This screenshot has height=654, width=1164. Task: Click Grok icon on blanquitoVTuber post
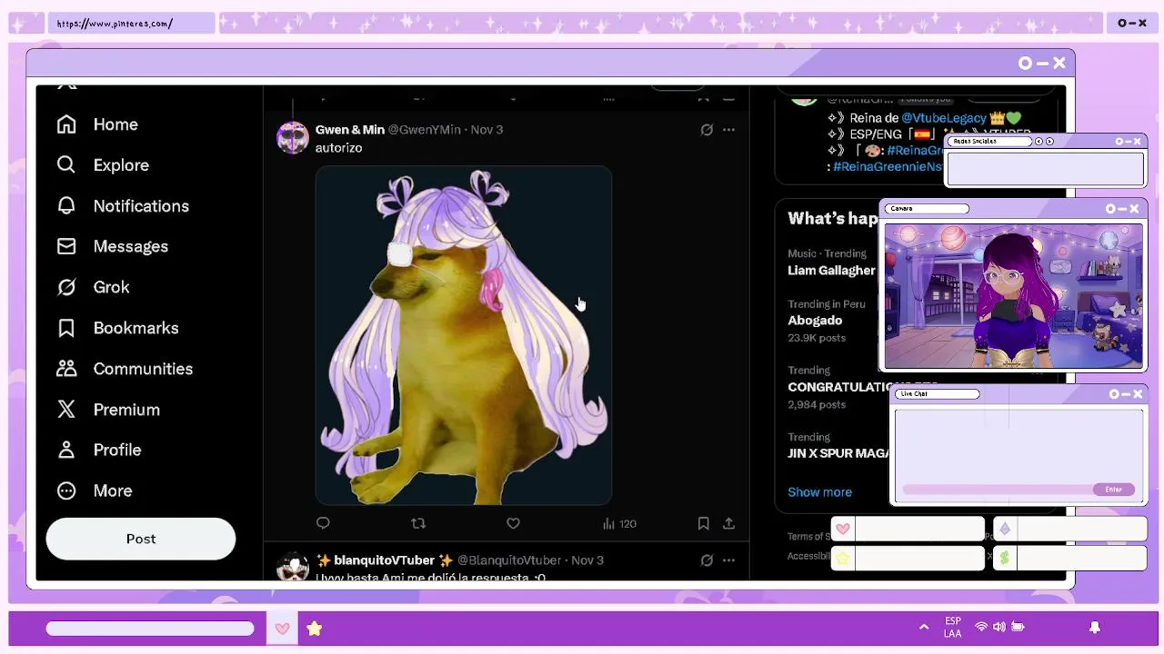(x=707, y=560)
